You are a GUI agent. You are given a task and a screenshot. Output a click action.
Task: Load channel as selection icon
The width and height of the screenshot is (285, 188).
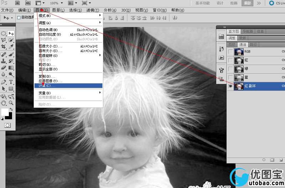click(264, 160)
